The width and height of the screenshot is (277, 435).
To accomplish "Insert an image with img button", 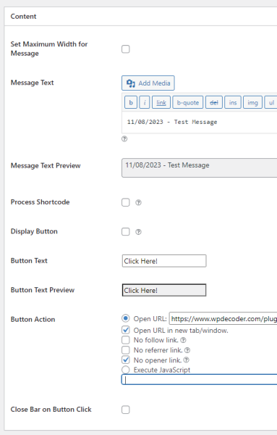I will (x=252, y=103).
